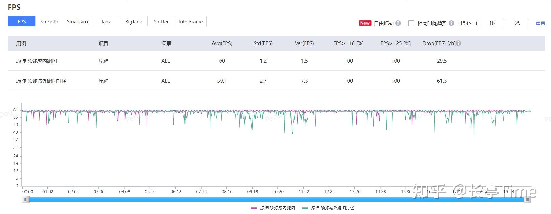Open help icon next to 自由拖动
The width and height of the screenshot is (551, 214).
(398, 23)
